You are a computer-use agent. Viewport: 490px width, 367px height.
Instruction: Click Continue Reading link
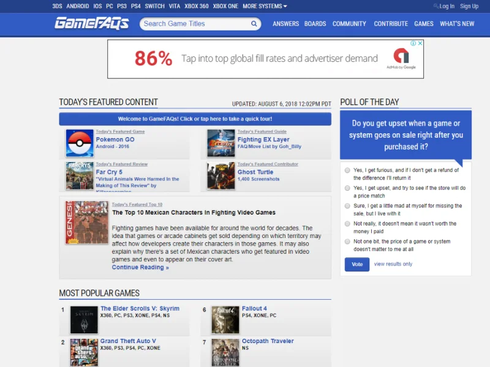tap(140, 267)
